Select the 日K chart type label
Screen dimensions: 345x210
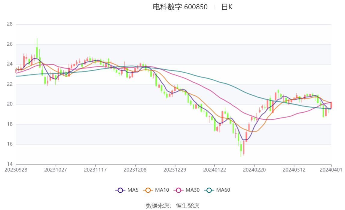click(x=227, y=7)
